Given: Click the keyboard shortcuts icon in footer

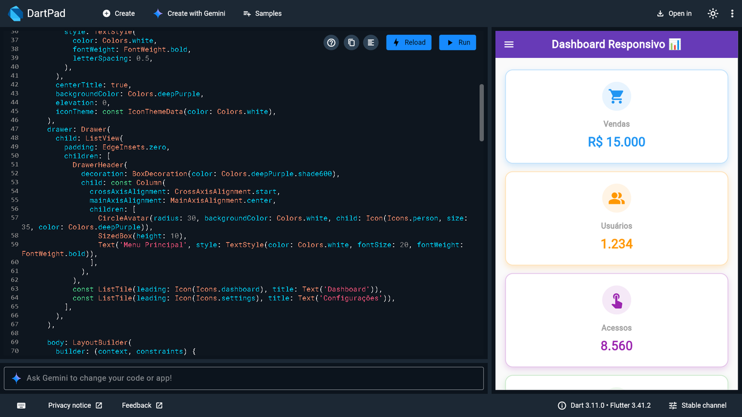Looking at the screenshot, I should 21,405.
